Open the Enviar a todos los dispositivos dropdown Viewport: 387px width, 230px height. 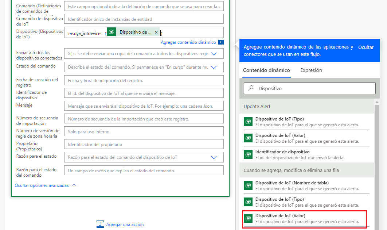pos(214,54)
